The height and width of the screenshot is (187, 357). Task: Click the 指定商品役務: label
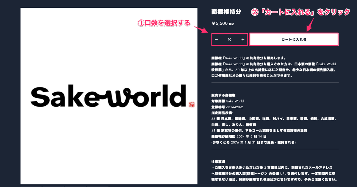[222, 113]
